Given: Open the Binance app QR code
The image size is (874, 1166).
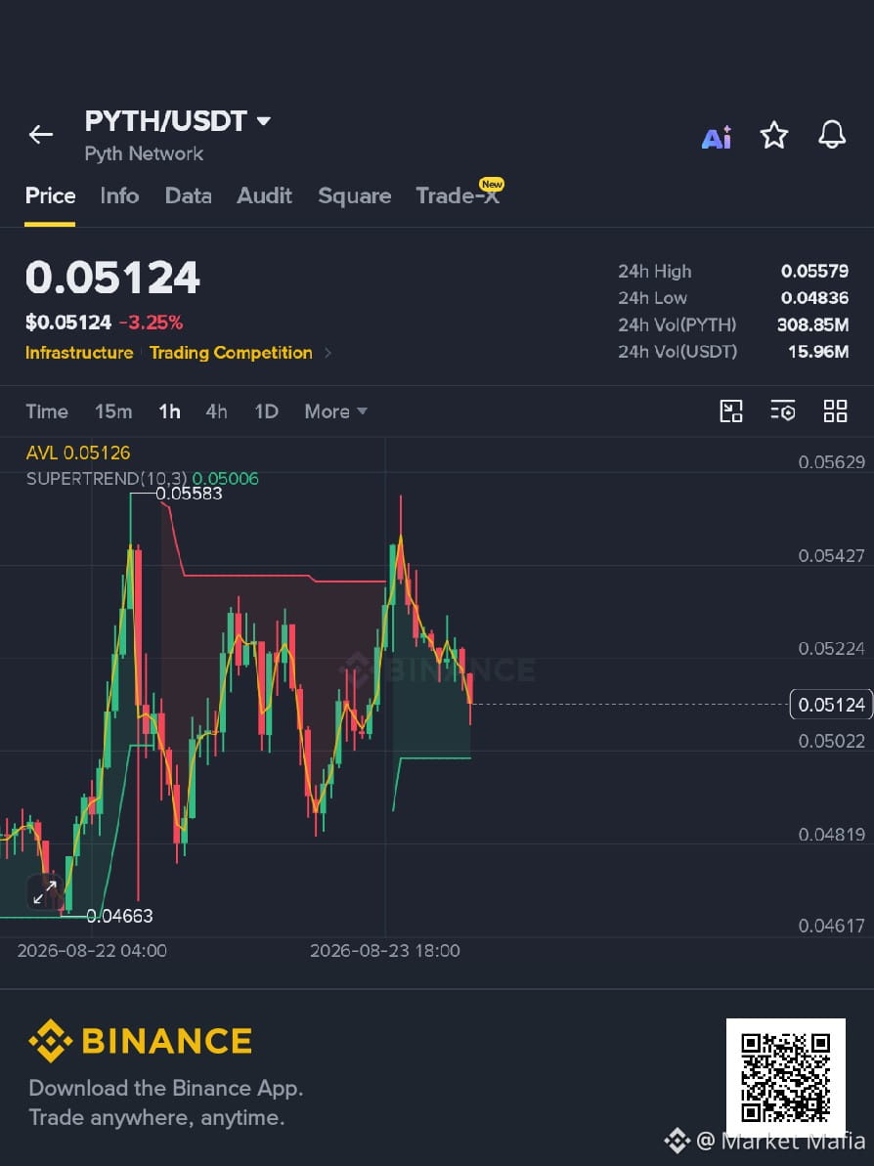Looking at the screenshot, I should point(785,1077).
